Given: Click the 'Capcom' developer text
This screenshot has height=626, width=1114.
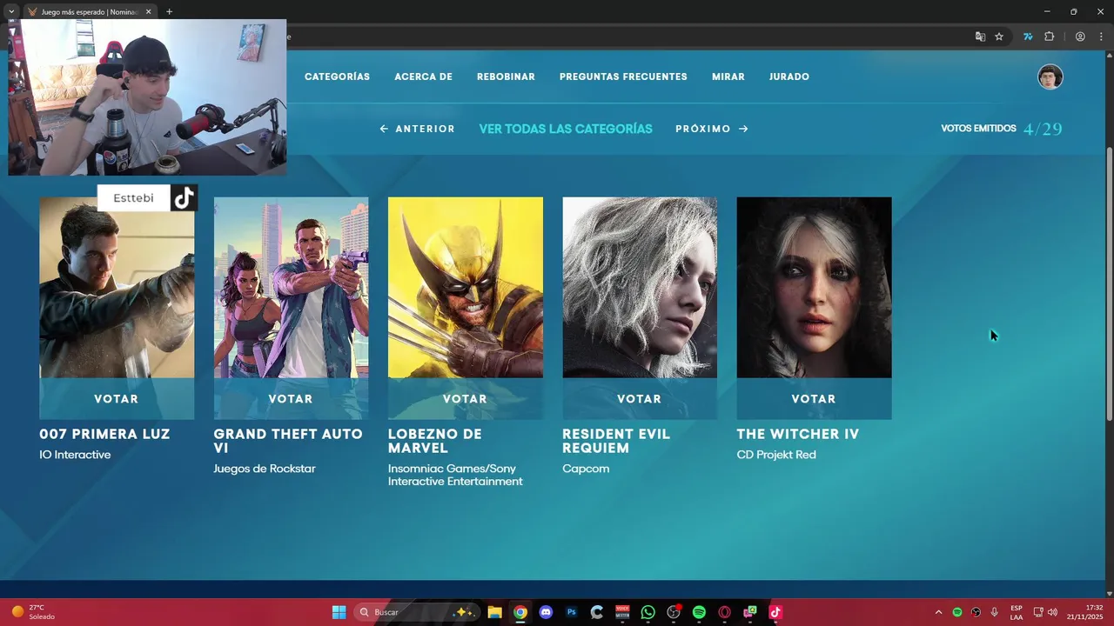Looking at the screenshot, I should tap(586, 469).
